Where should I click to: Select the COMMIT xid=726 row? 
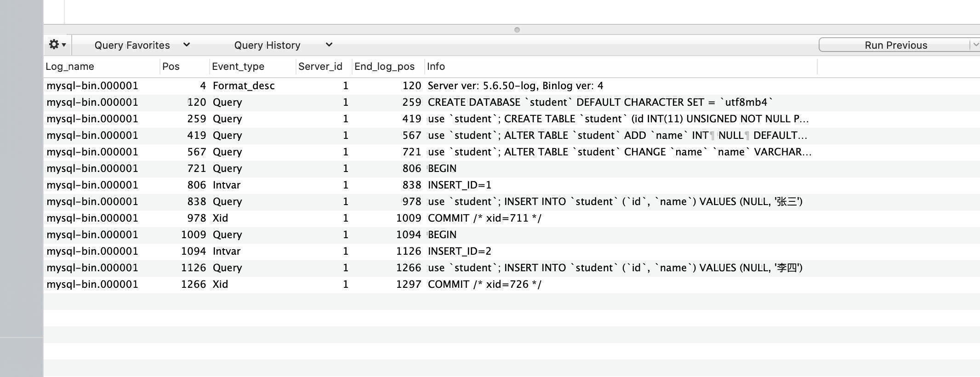[512, 285]
